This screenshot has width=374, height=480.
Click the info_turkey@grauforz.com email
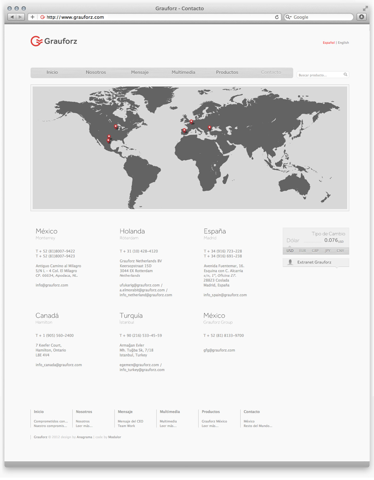coord(142,370)
